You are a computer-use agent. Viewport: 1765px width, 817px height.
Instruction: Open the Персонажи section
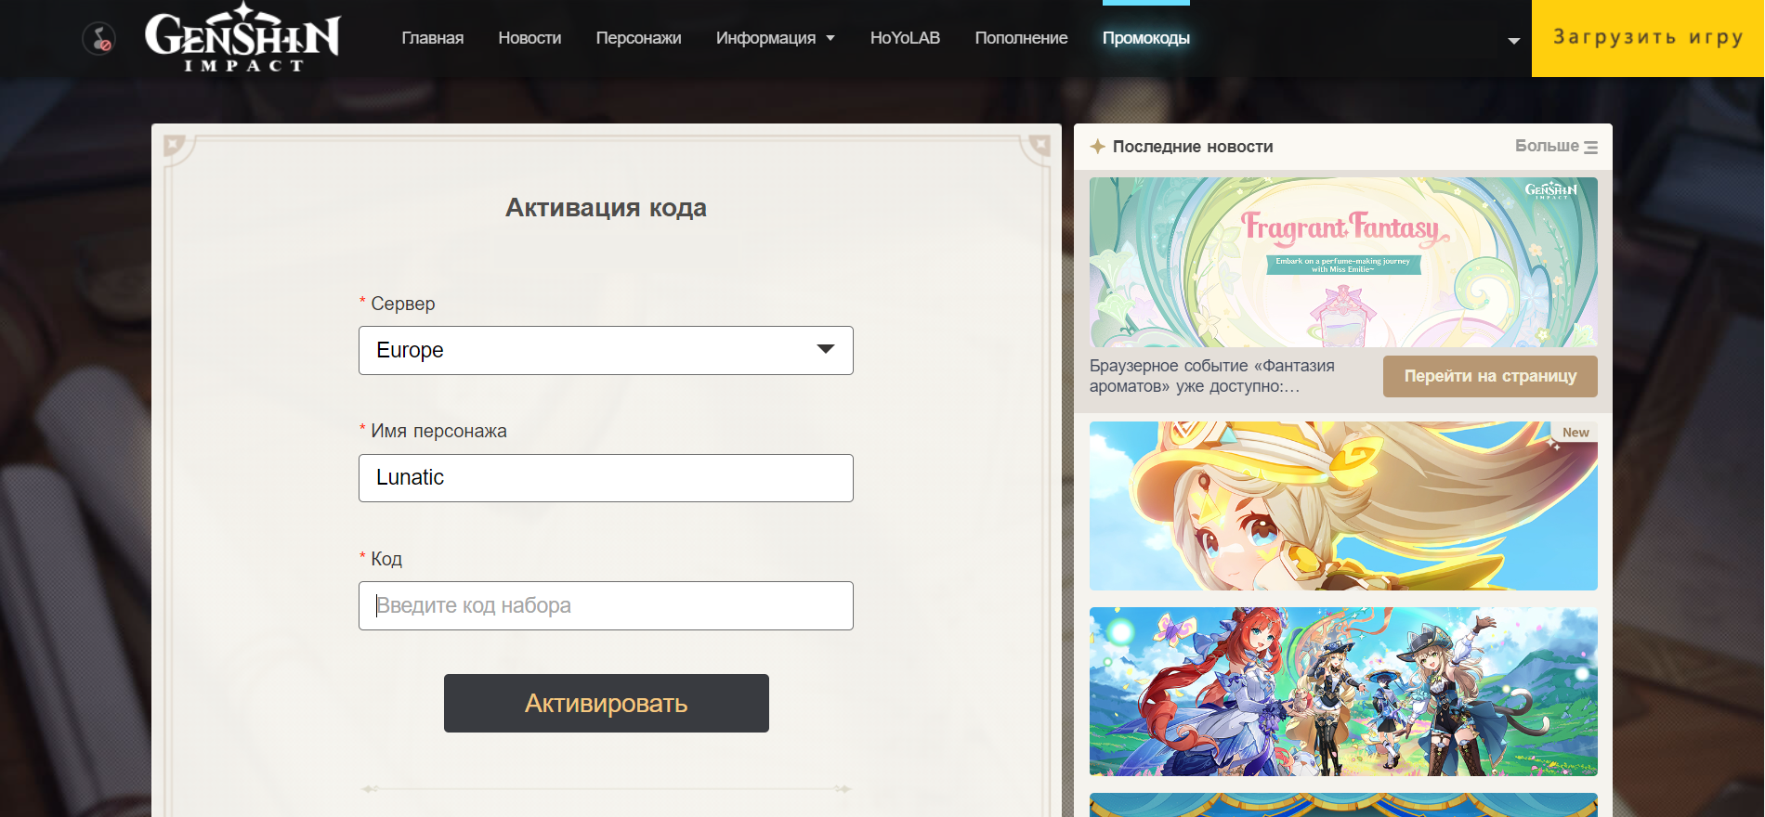[x=638, y=38]
